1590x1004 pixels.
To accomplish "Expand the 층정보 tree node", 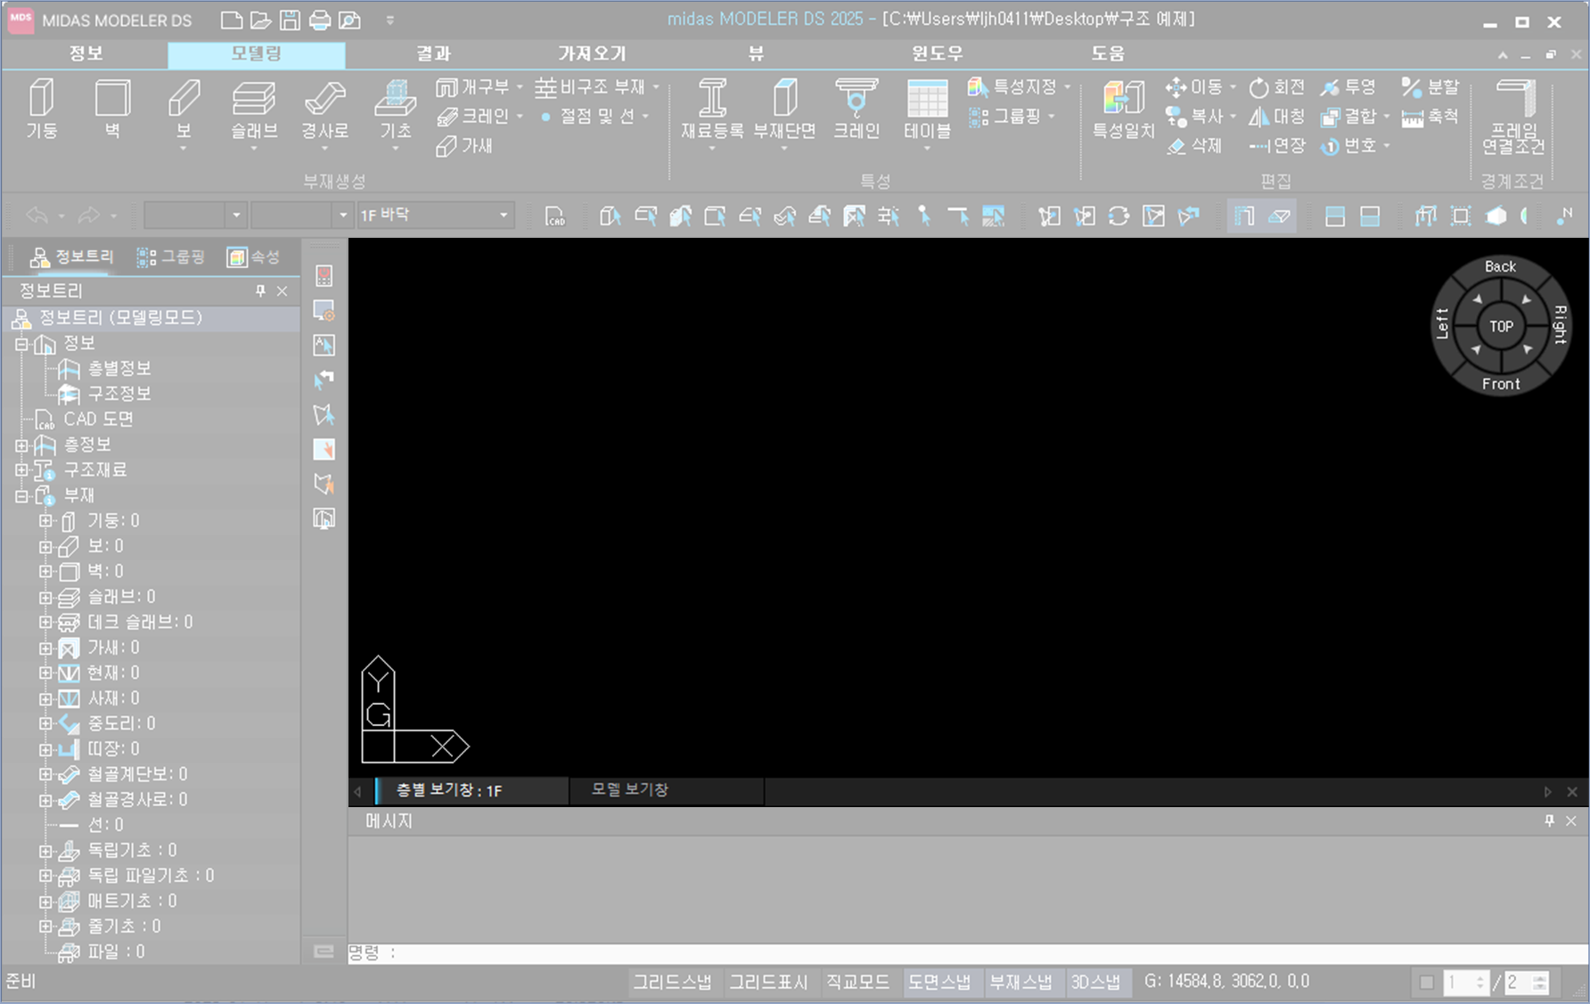I will click(21, 445).
